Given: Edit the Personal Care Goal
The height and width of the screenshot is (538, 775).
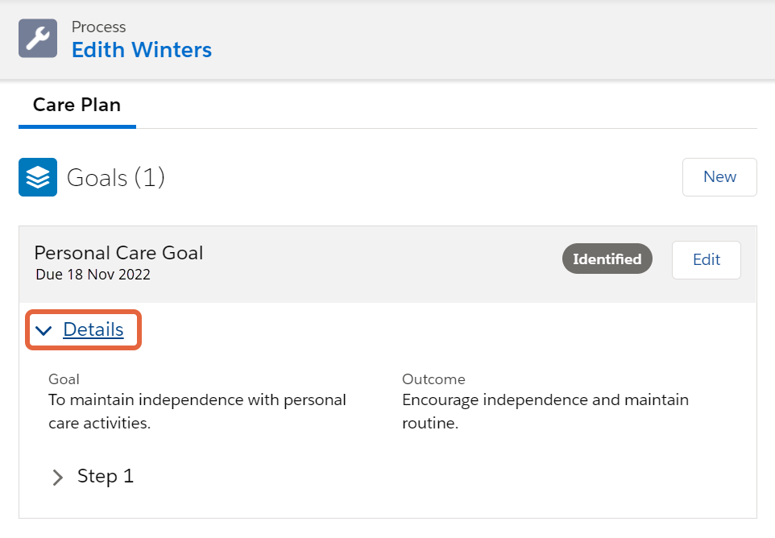Looking at the screenshot, I should click(x=707, y=260).
